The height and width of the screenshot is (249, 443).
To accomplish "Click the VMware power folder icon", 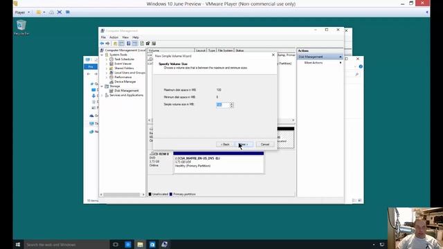I will click(39, 12).
